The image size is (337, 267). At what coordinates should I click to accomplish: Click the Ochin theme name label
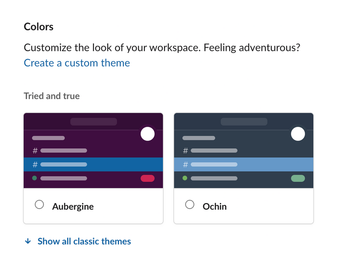coord(215,206)
